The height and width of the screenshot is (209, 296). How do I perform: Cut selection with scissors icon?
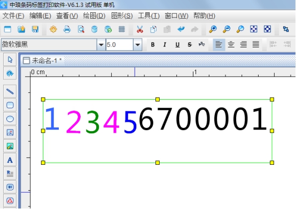pyautogui.click(x=140, y=29)
